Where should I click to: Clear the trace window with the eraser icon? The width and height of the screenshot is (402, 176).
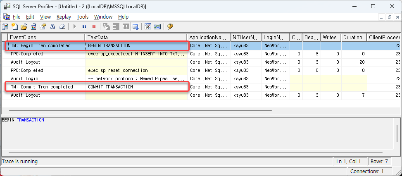pos(62,26)
